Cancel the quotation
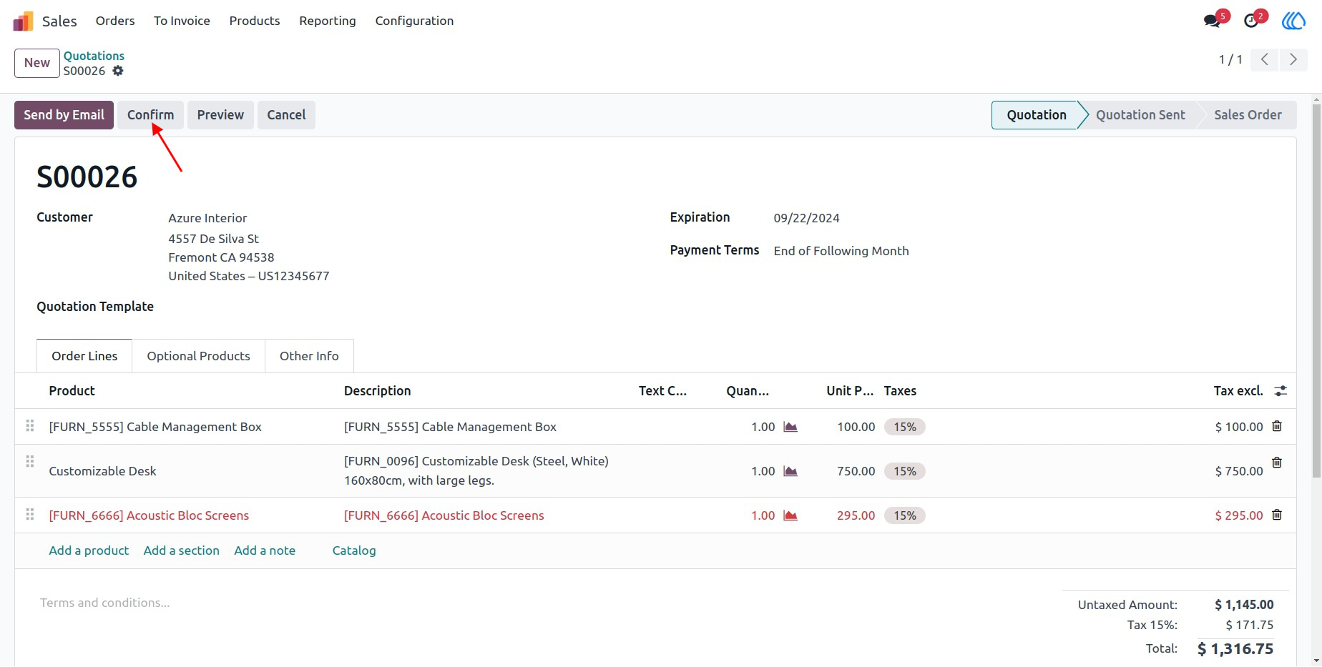This screenshot has width=1322, height=667. 286,115
